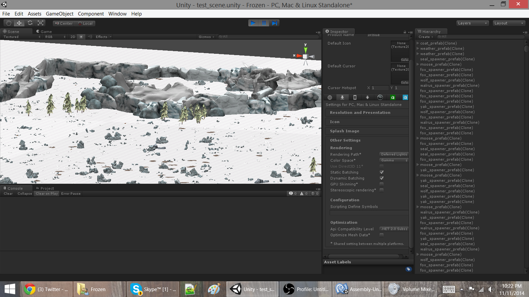Select Android platform tab icon
This screenshot has height=297, width=529.
(367, 97)
